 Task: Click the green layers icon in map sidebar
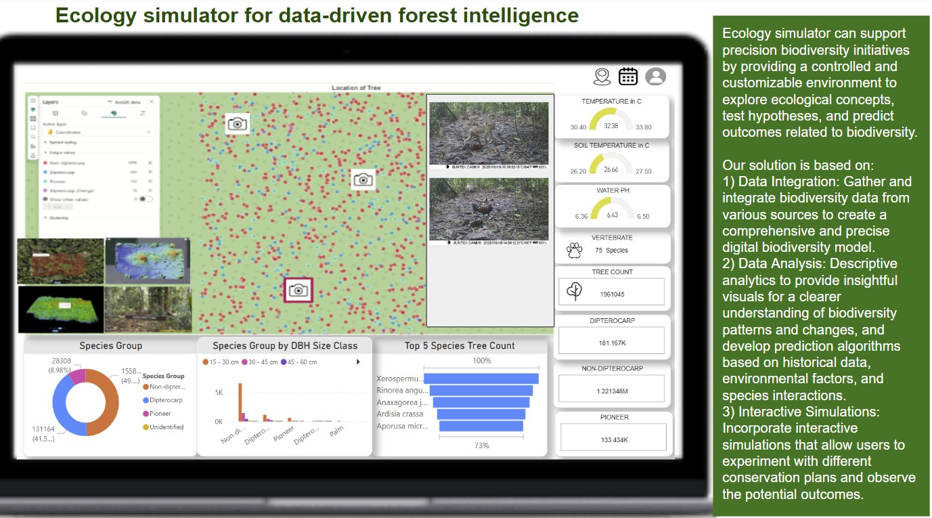(x=32, y=109)
